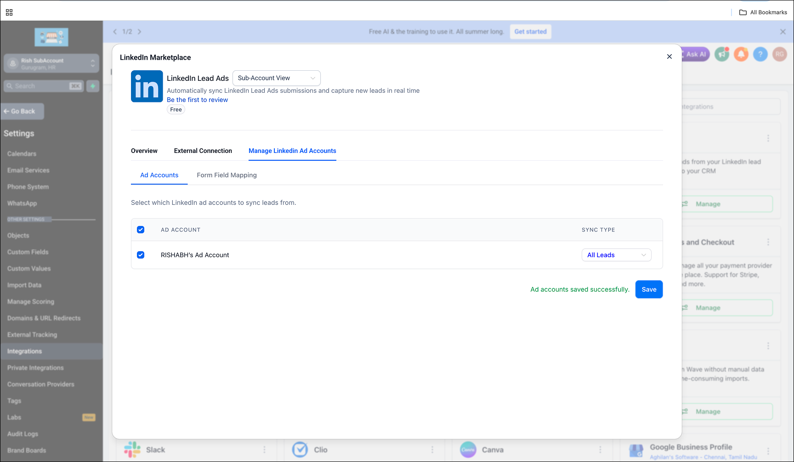Viewport: 794px width, 462px height.
Task: Open the Canva card's three-dot menu
Action: point(600,450)
